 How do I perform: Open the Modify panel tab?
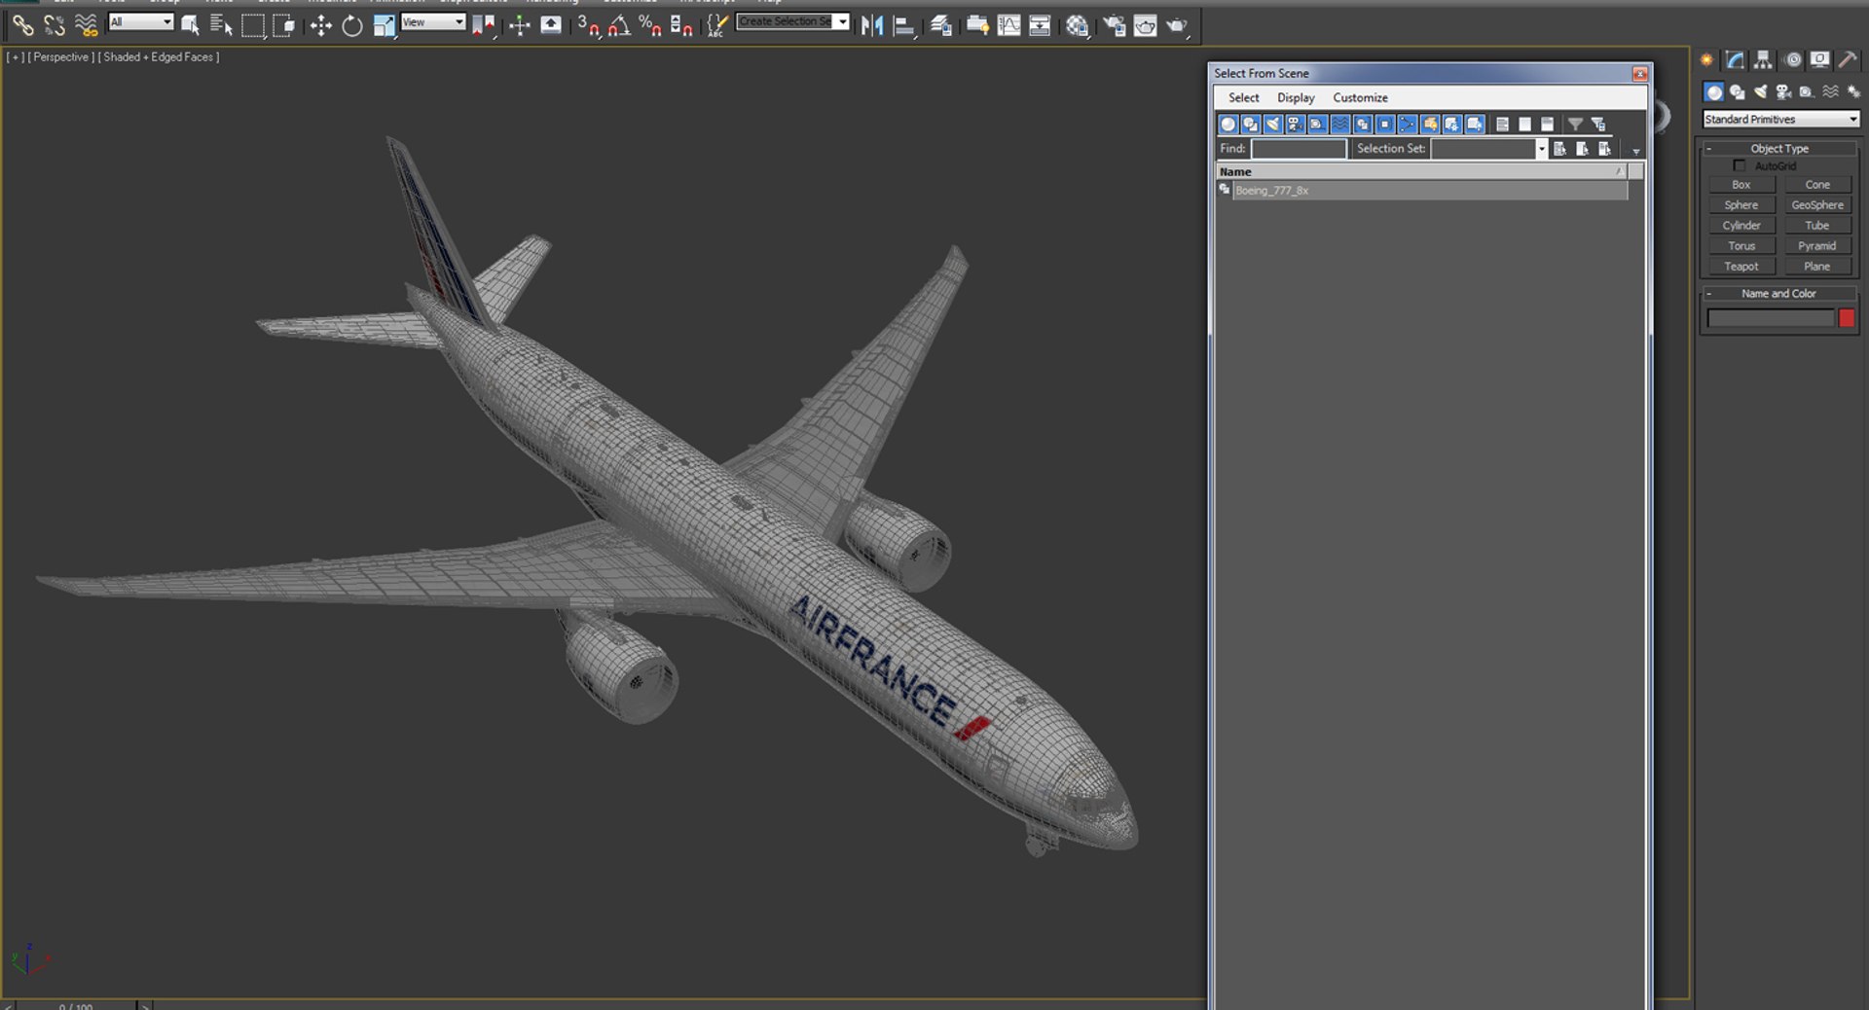1735,60
